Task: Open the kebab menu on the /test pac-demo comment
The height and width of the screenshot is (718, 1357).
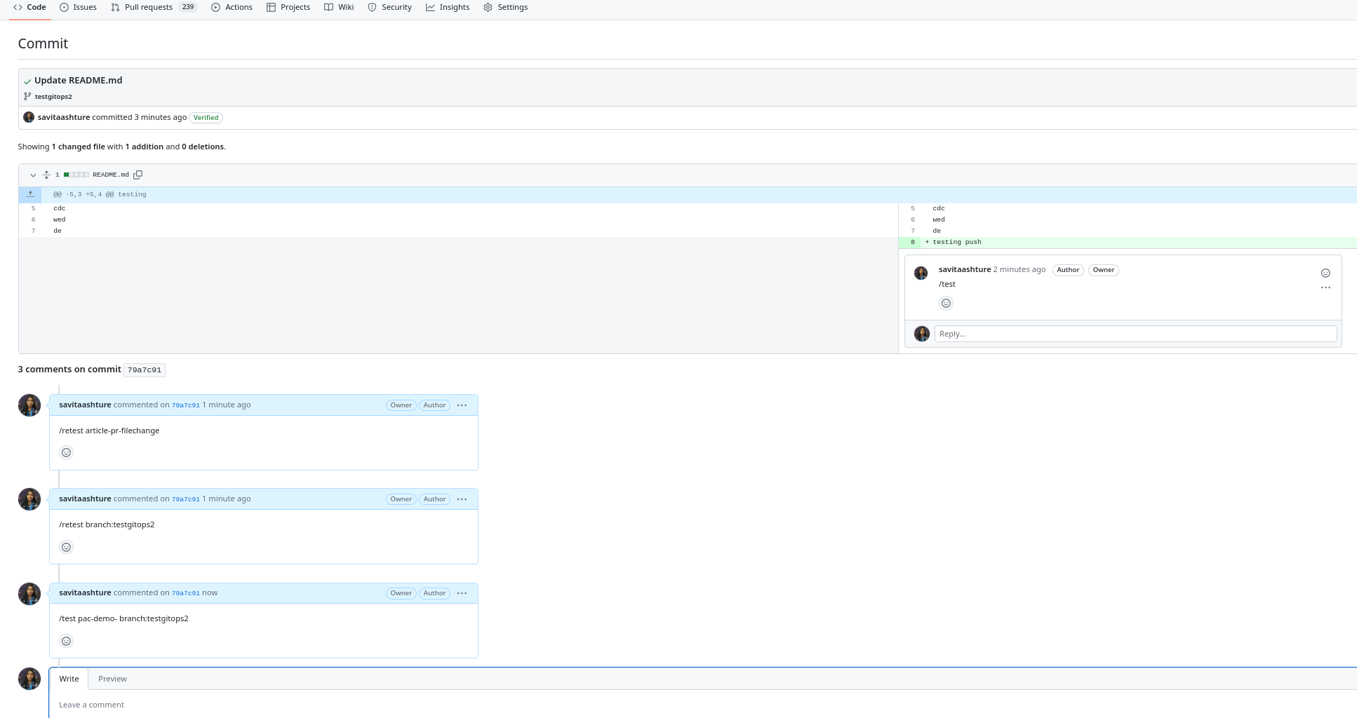Action: tap(462, 592)
